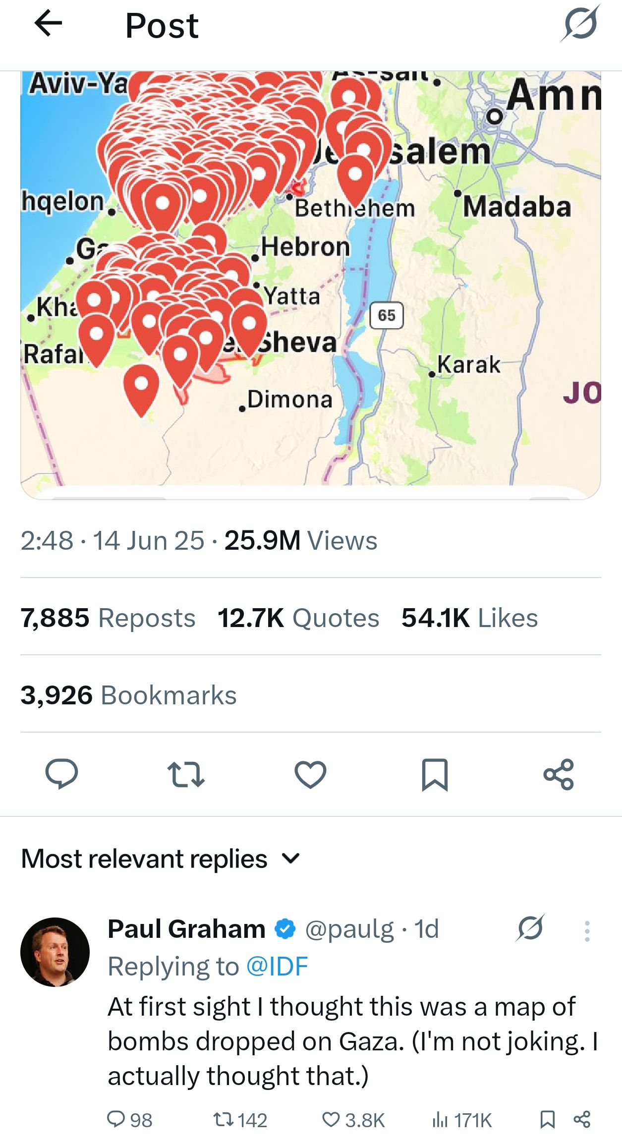
Task: Bookmark Paul Graham's reply
Action: coord(547,1120)
